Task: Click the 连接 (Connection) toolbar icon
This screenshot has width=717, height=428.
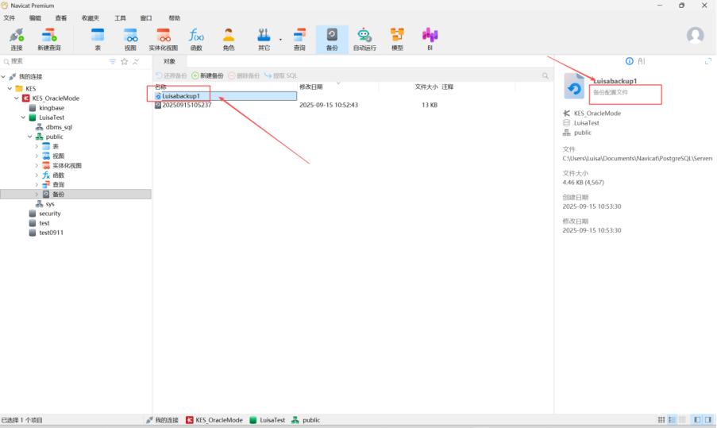Action: point(16,38)
